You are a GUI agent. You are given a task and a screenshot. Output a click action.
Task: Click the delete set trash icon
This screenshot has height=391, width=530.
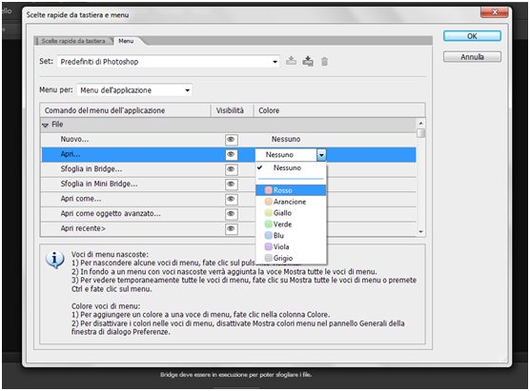tap(324, 62)
